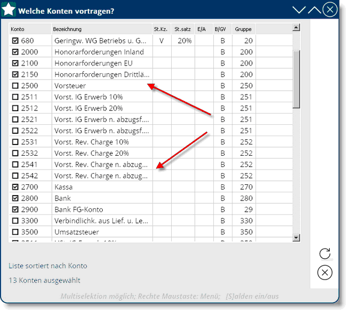Tick the checkbox for 3500 Umsatzsteuer
Image resolution: width=347 pixels, height=311 pixels.
(x=15, y=232)
